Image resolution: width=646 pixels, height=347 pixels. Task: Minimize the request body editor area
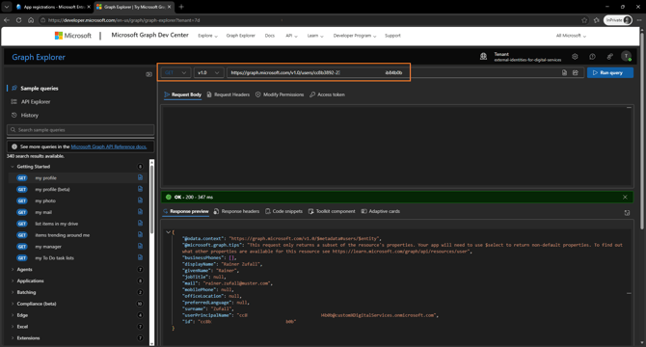(x=629, y=108)
